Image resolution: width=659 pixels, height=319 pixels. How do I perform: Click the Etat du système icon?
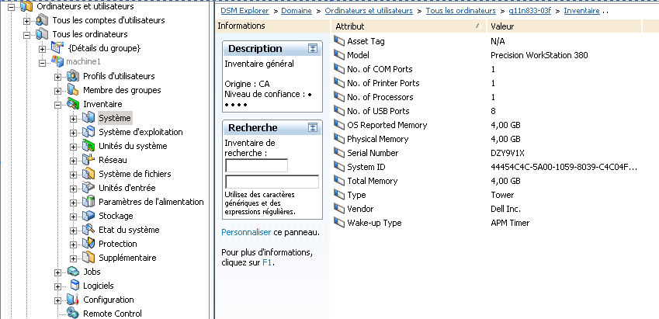coord(88,230)
